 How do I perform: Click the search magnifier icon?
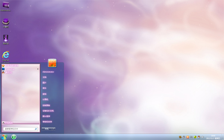(36, 129)
